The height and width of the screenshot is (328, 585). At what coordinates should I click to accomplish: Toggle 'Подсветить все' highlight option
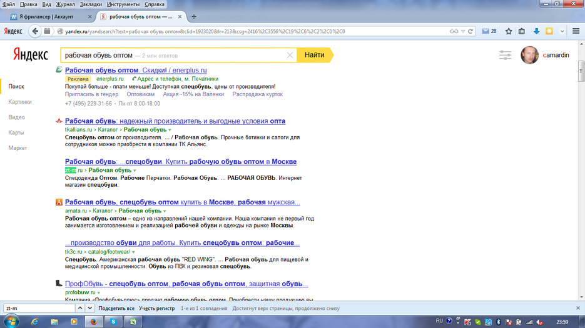coord(116,308)
